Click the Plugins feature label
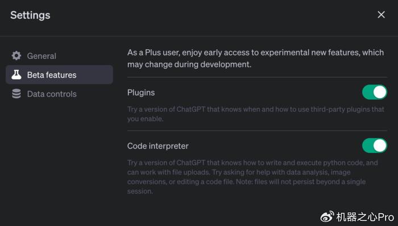Viewport: 398px width, 226px height. coord(141,93)
